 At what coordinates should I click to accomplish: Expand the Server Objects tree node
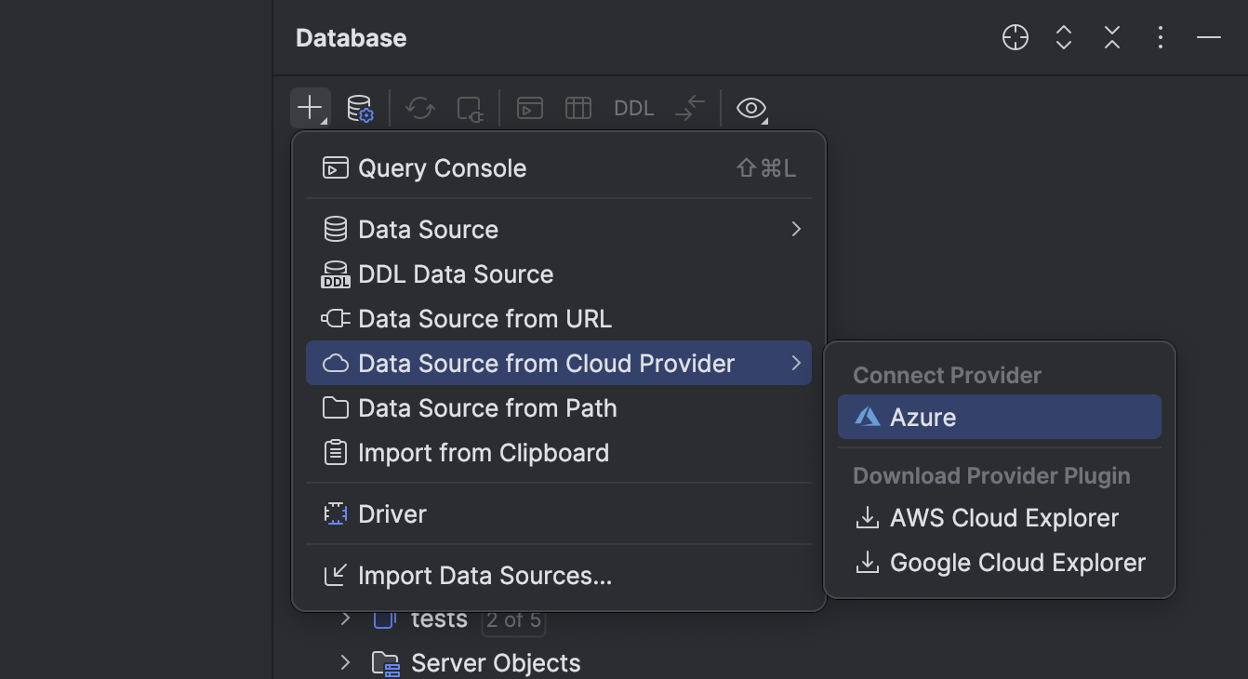pyautogui.click(x=345, y=662)
